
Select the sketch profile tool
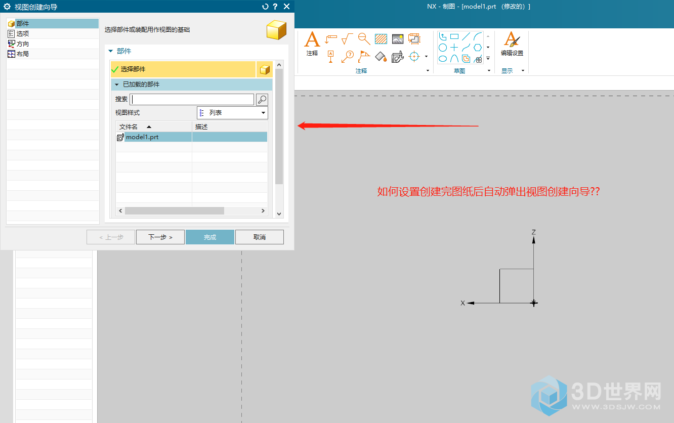pos(443,36)
